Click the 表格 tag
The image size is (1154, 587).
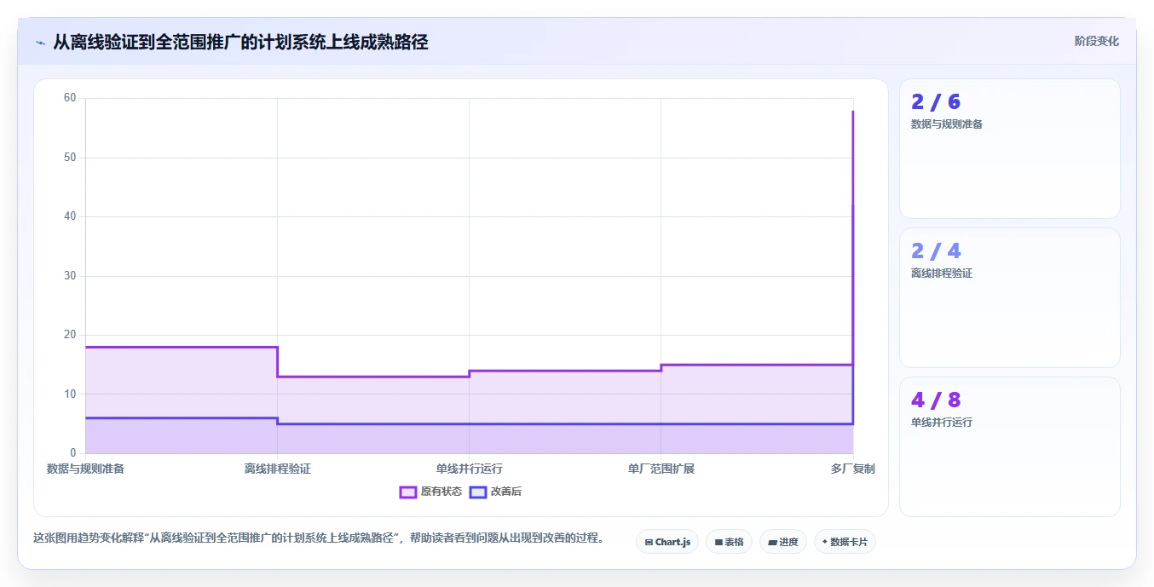(x=729, y=542)
